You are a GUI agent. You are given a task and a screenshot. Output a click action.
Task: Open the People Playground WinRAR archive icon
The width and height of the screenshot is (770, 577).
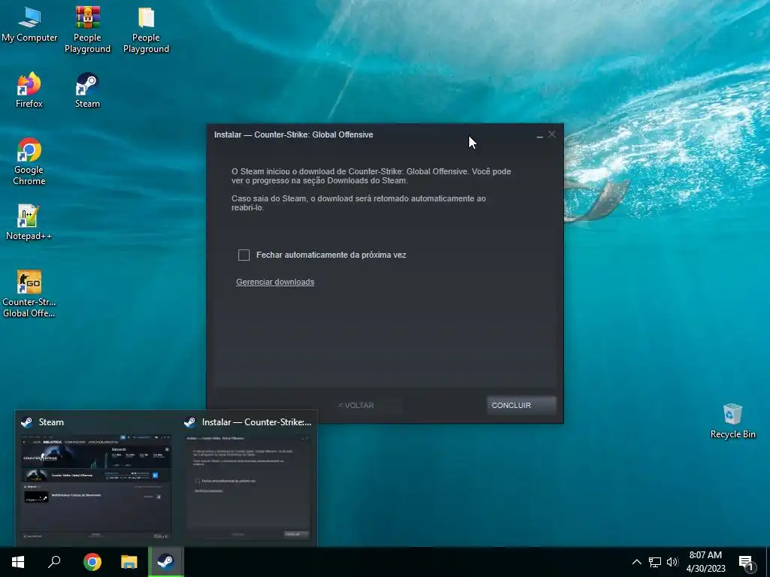(87, 29)
